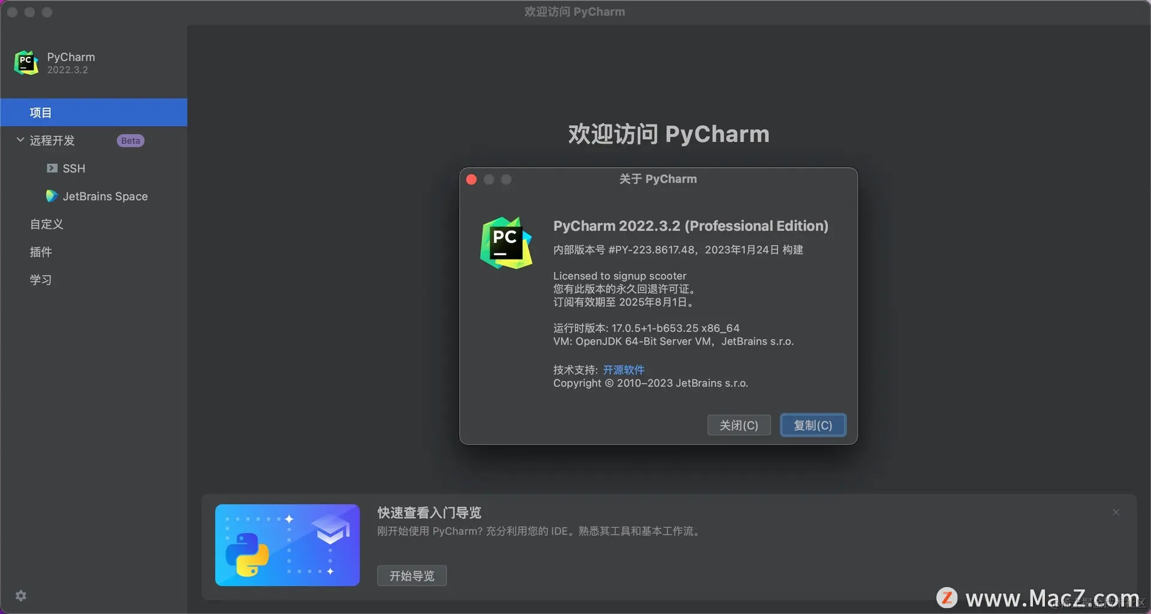Click the Beta badge next to 远程开发
The height and width of the screenshot is (614, 1151).
coord(130,141)
